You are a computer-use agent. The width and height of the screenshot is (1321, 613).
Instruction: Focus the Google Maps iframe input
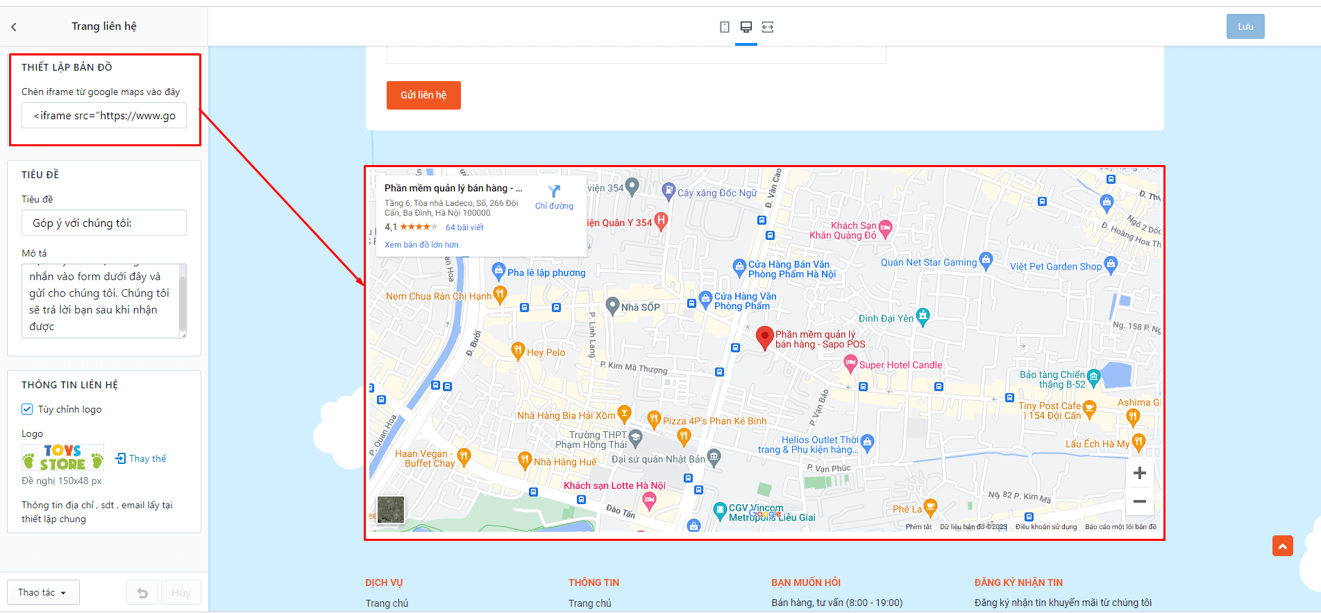tap(104, 115)
